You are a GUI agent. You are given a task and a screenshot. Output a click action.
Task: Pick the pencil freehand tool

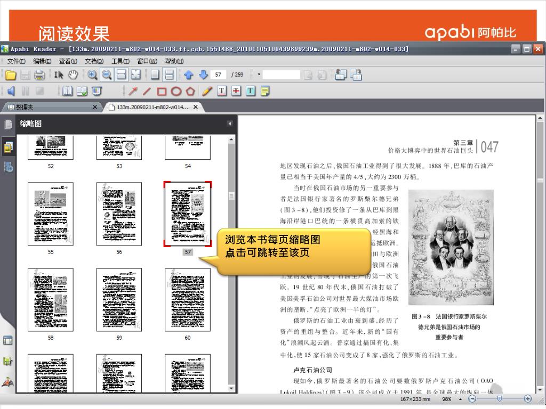pos(207,91)
